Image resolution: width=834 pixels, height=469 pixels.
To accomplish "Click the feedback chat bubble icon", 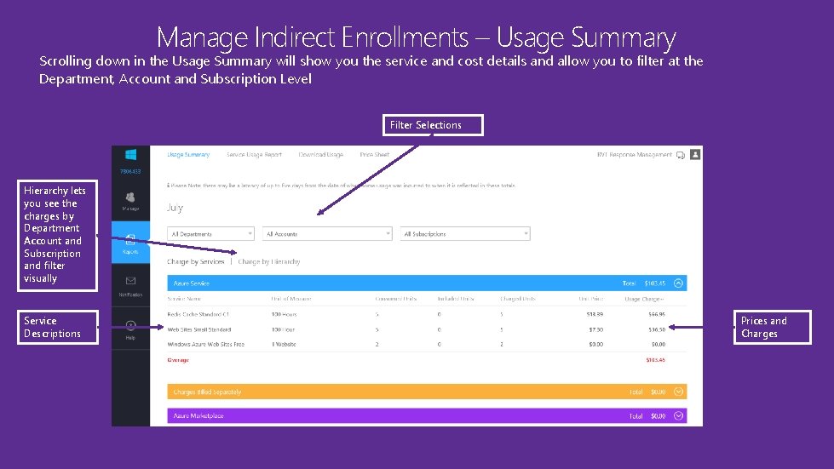I will click(681, 155).
